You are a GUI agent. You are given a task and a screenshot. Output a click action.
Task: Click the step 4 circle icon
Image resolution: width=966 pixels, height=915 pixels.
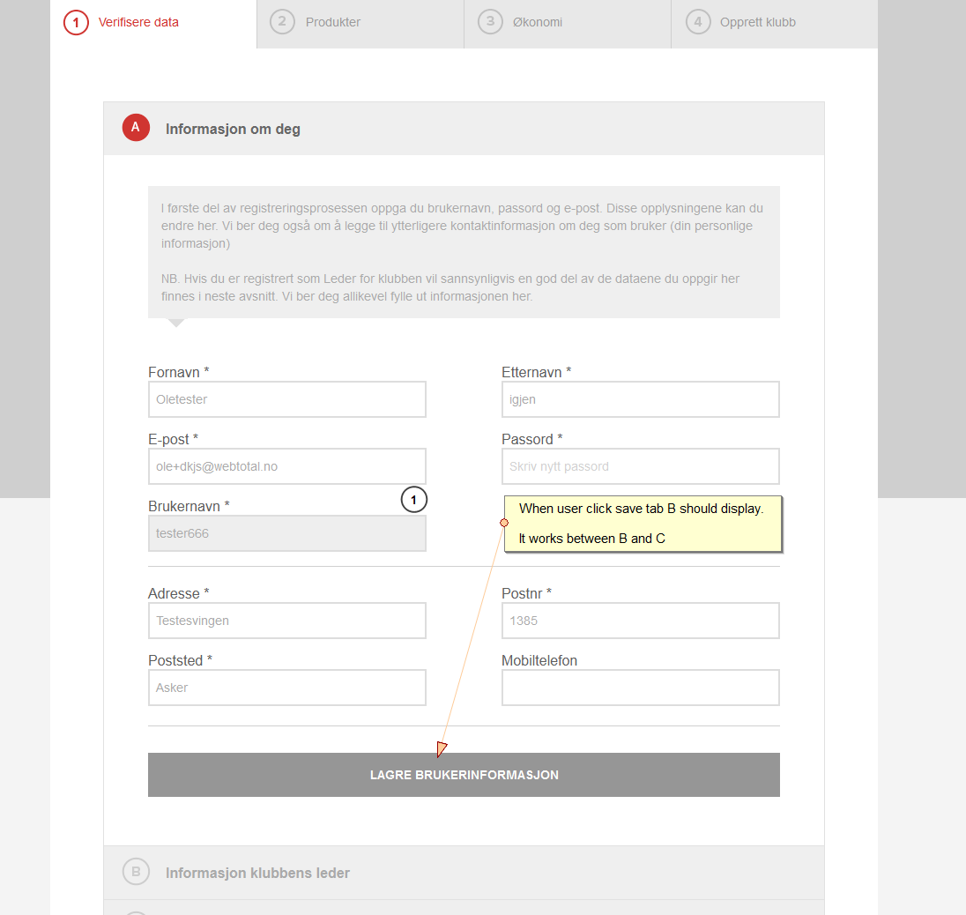coord(698,22)
